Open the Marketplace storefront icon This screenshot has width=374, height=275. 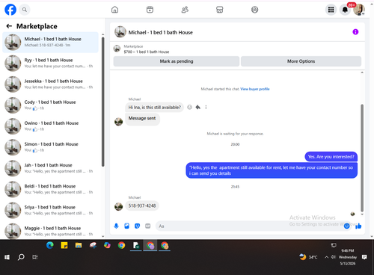coord(220,10)
